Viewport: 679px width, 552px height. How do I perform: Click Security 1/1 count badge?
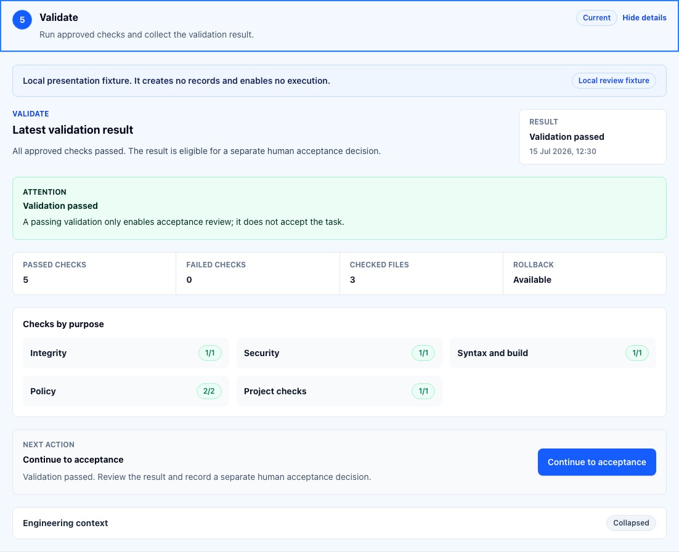pos(423,353)
